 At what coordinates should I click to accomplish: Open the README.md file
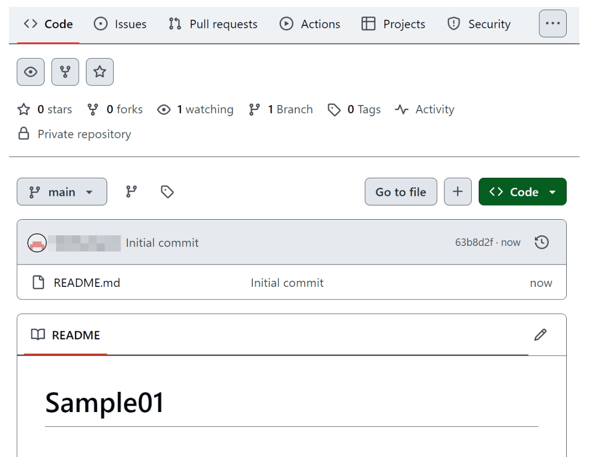pyautogui.click(x=87, y=283)
